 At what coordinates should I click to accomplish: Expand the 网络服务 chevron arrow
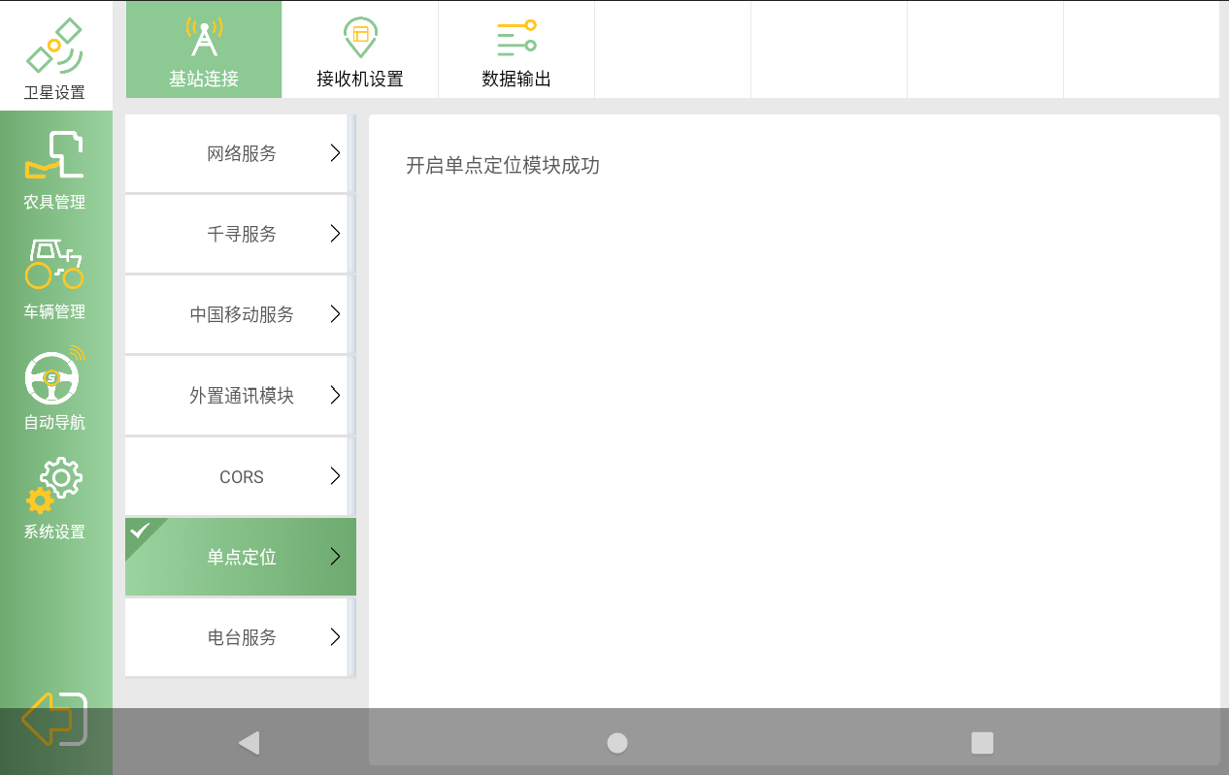[335, 153]
